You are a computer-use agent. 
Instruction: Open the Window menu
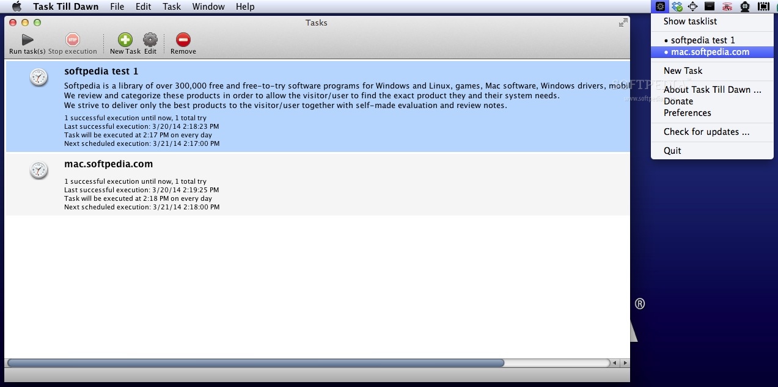coord(208,7)
